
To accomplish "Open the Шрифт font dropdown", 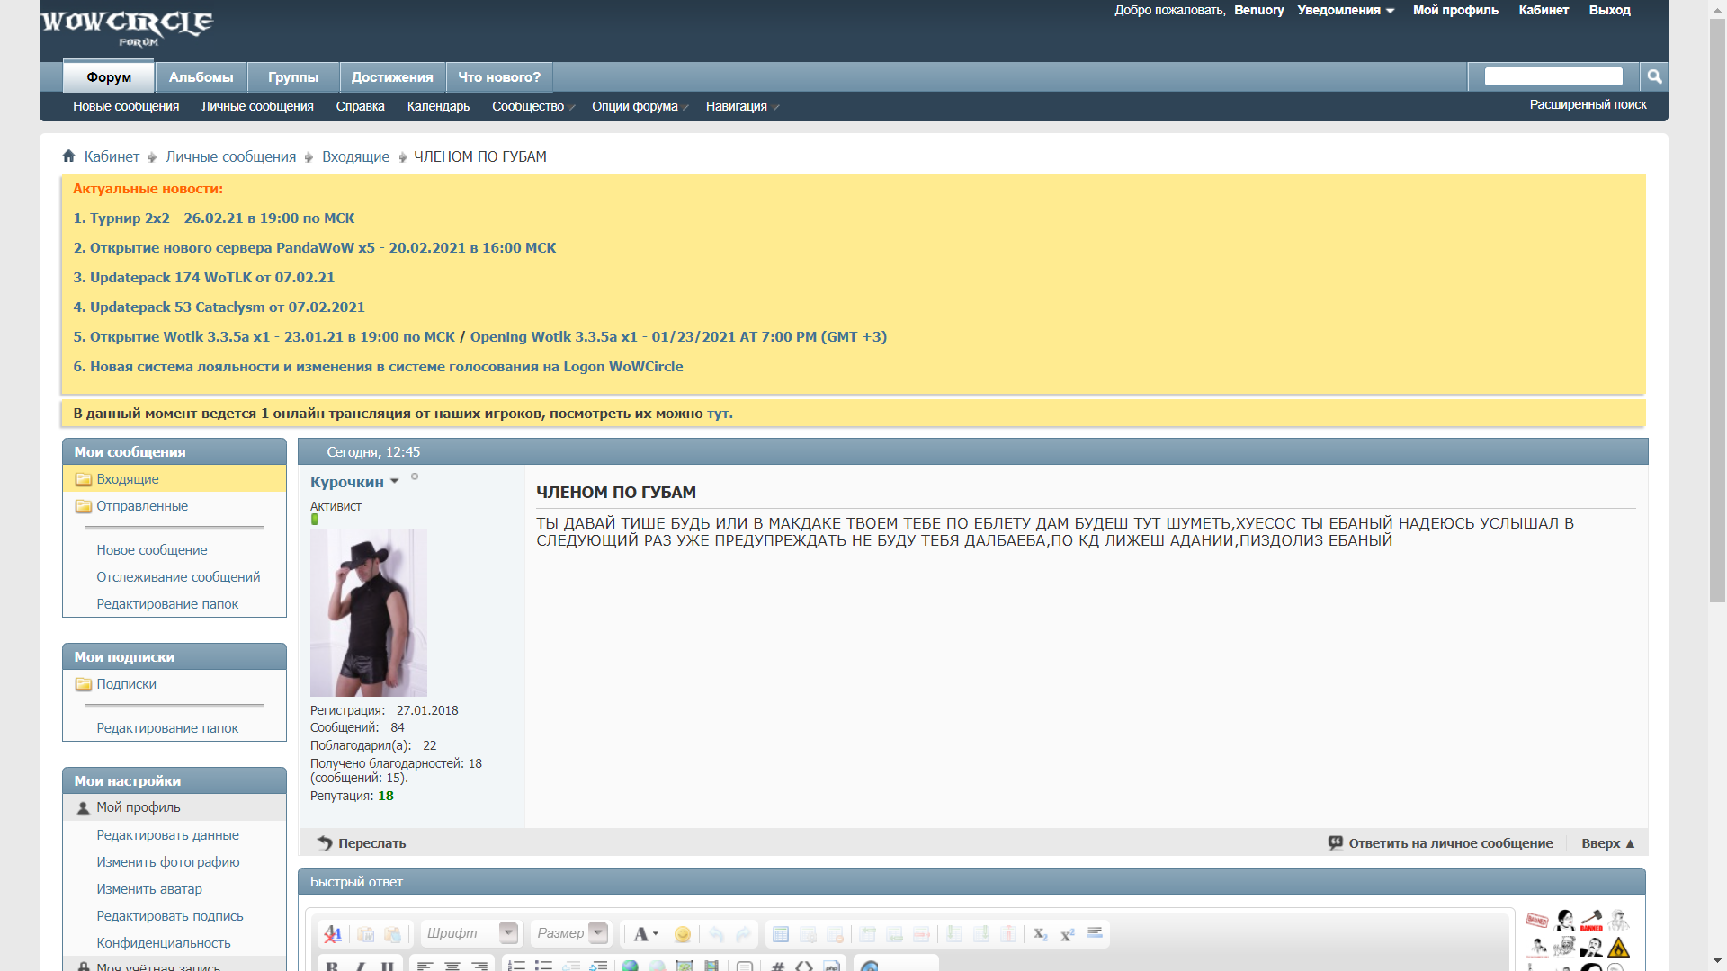I will tap(508, 933).
